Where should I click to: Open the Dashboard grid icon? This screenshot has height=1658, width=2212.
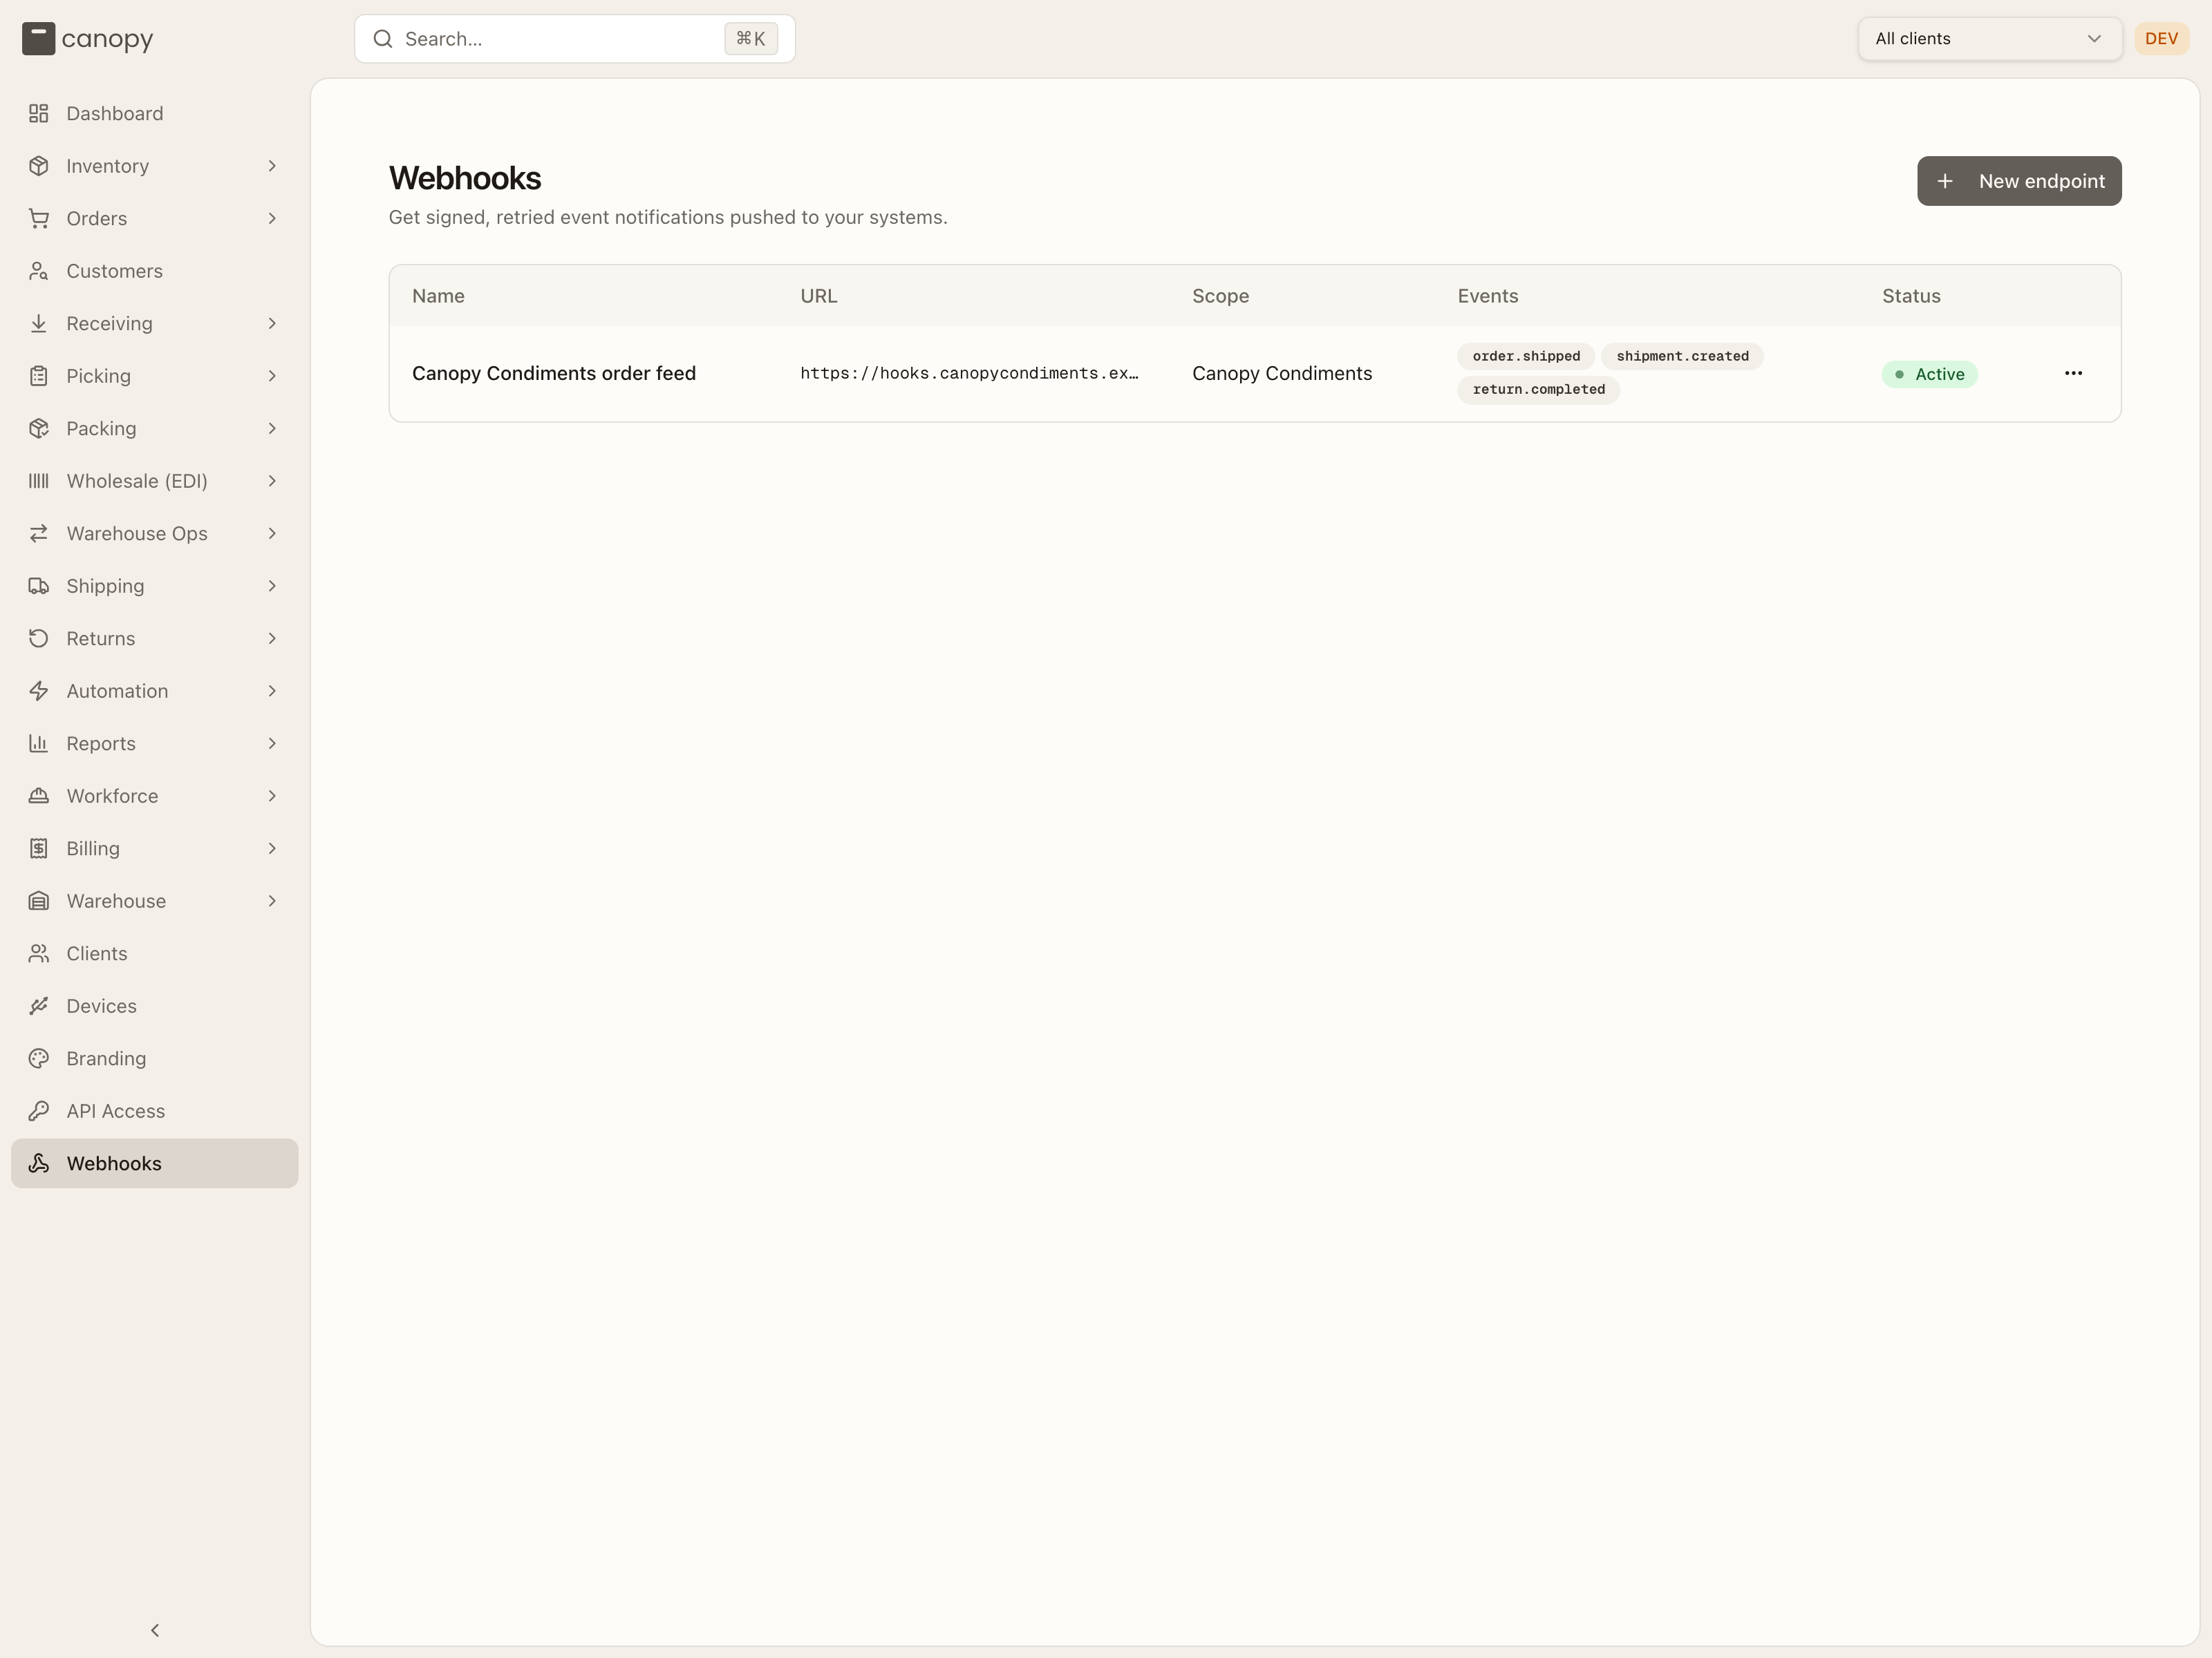[x=39, y=113]
